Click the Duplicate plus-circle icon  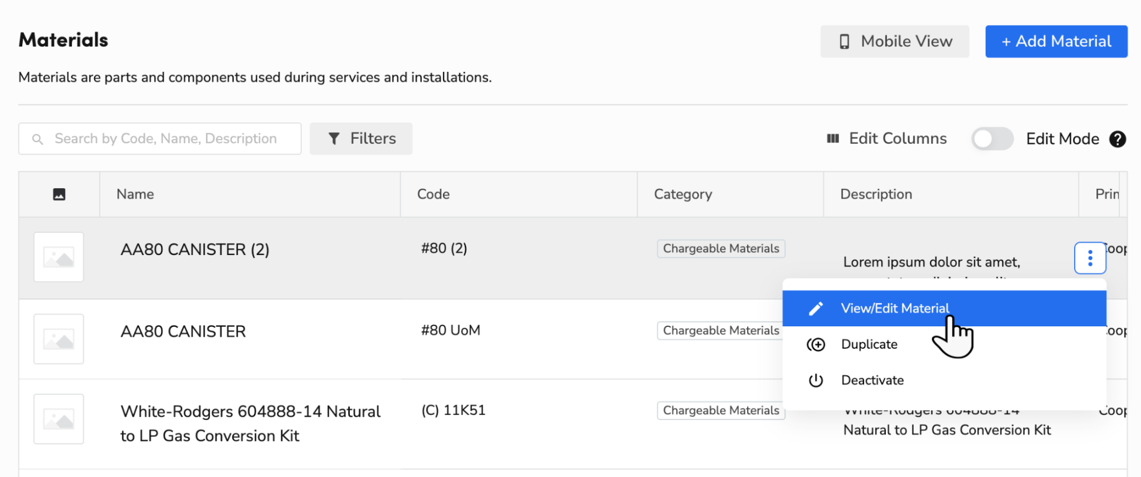pyautogui.click(x=816, y=345)
